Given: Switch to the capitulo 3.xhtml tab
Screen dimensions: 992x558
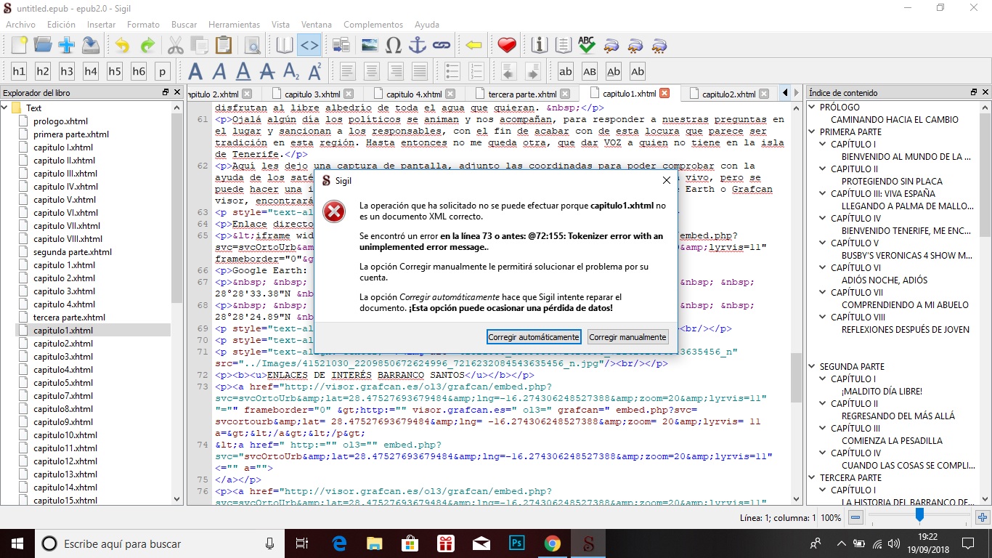Looking at the screenshot, I should point(312,94).
